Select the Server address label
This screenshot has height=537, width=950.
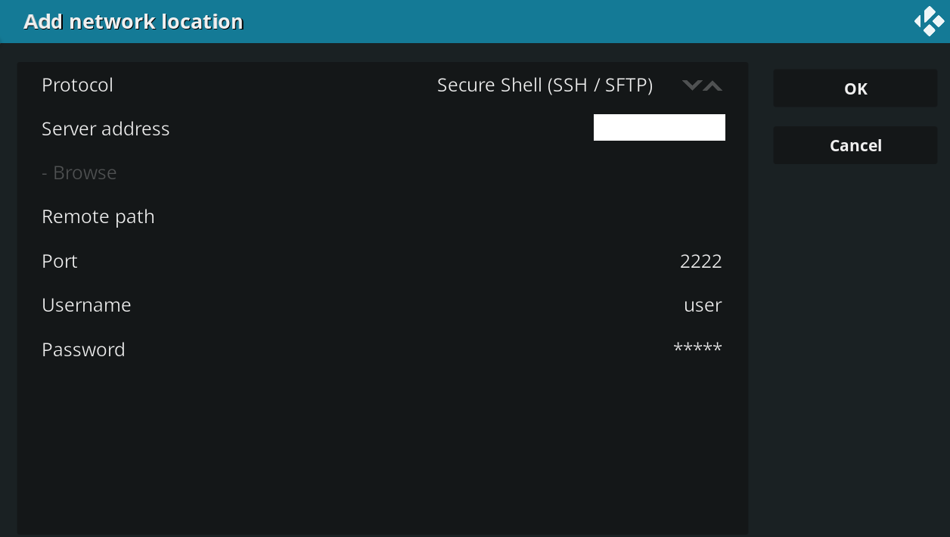[105, 129]
